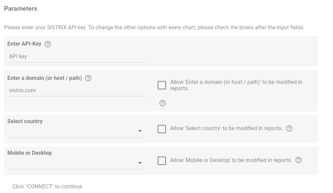Open the help icon below domain checkbox
333x193 pixels.
pyautogui.click(x=163, y=103)
